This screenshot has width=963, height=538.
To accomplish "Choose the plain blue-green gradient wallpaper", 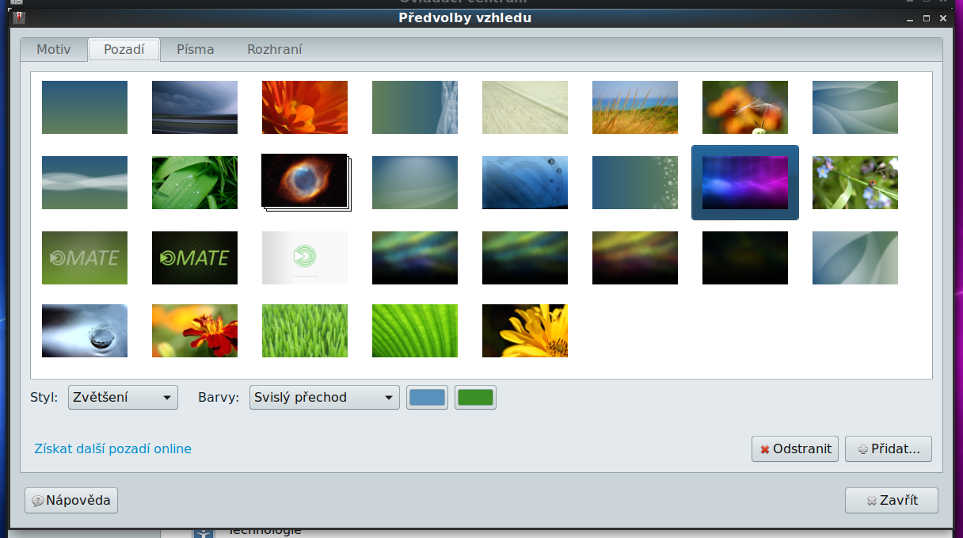I will [85, 107].
